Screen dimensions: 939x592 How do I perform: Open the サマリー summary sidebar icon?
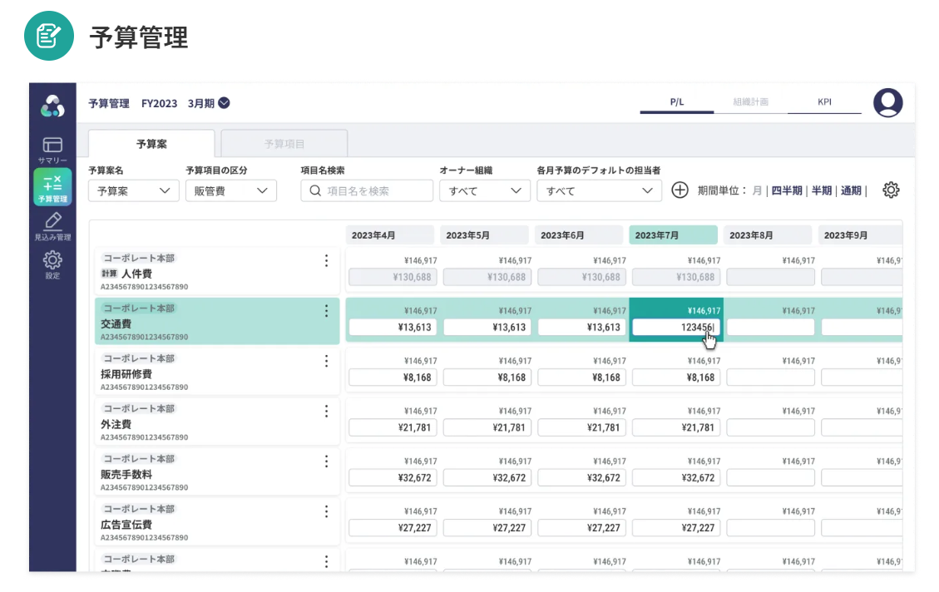pyautogui.click(x=52, y=149)
